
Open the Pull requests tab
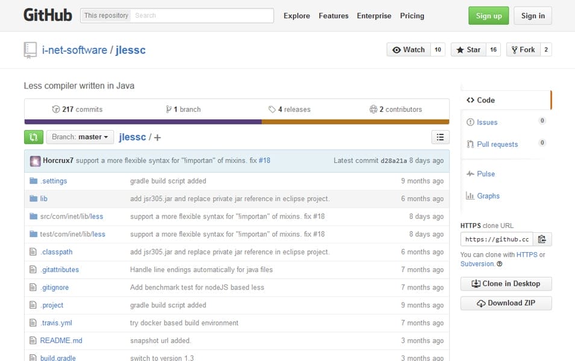coord(506,144)
